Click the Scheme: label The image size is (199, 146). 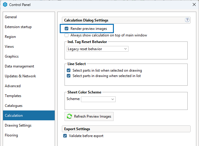coord(74,99)
